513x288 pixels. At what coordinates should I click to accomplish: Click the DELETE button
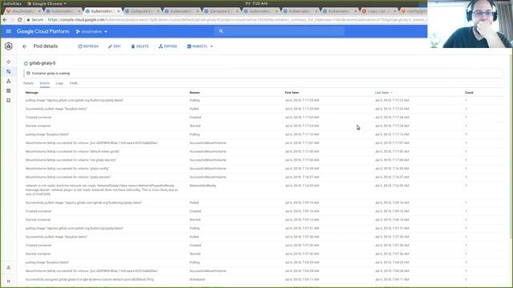click(x=139, y=46)
